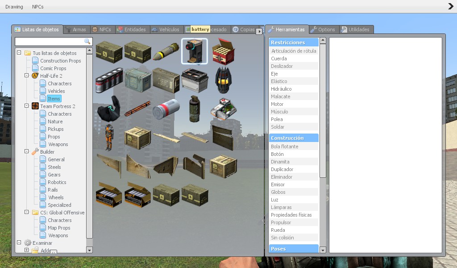Screen dimensions: 457x268
Task: Collapse Tus listas de objetos node
Action: coord(19,53)
